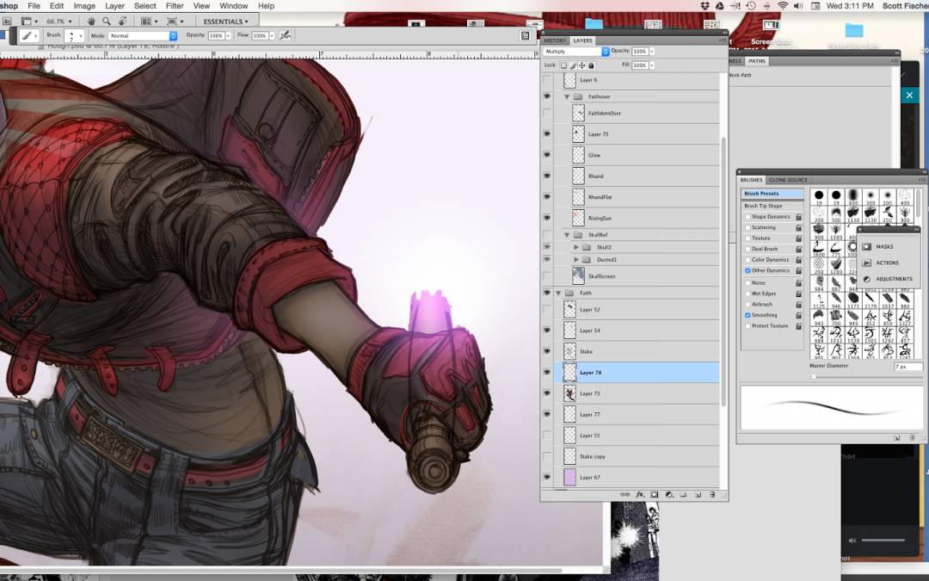Add a layer style with fx icon
929x581 pixels.
coord(640,494)
